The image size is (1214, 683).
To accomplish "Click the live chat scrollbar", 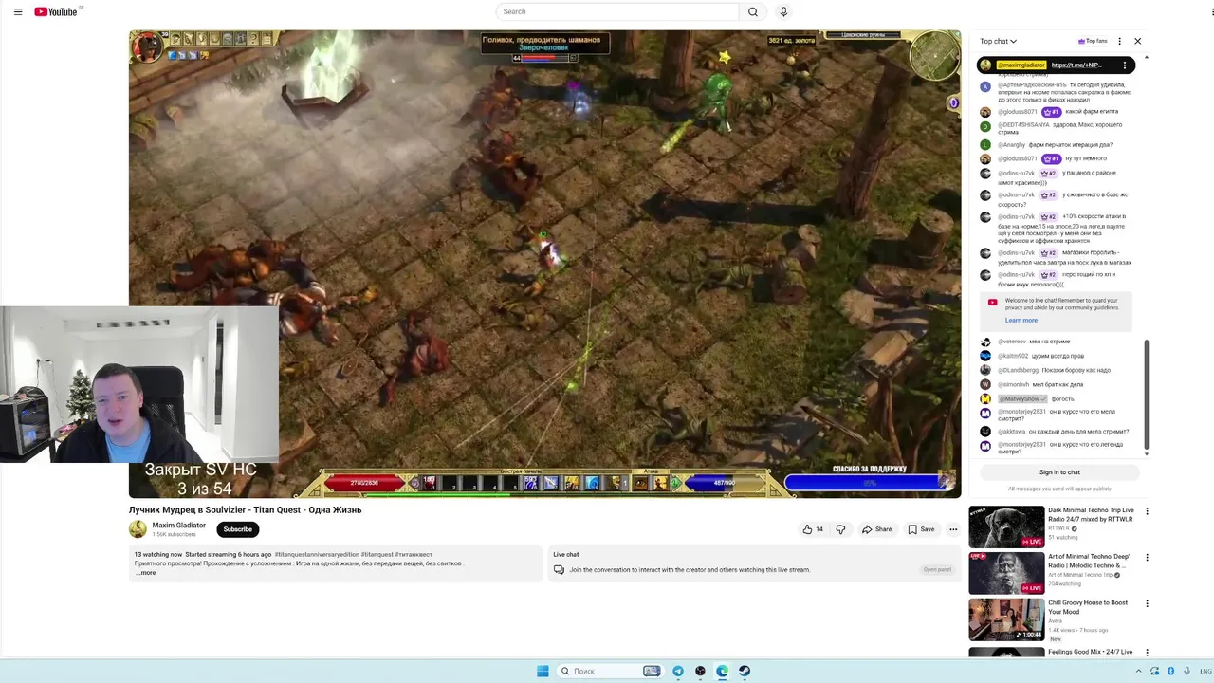I will pos(1147,395).
